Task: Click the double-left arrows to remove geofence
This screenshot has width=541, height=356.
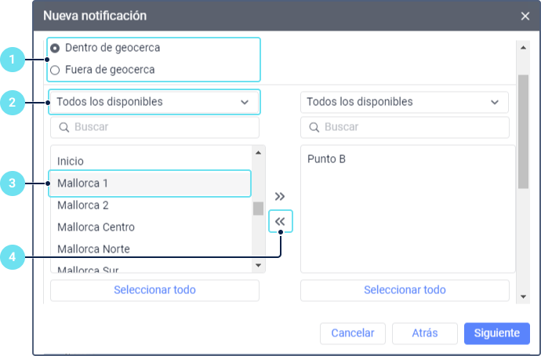Action: (281, 222)
